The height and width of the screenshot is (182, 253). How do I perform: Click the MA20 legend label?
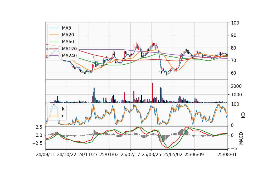68,35
